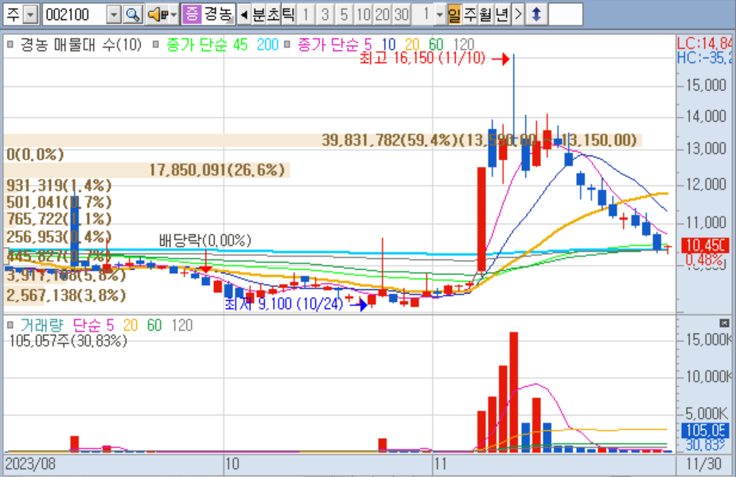Click the green 45 moving average label

point(240,45)
